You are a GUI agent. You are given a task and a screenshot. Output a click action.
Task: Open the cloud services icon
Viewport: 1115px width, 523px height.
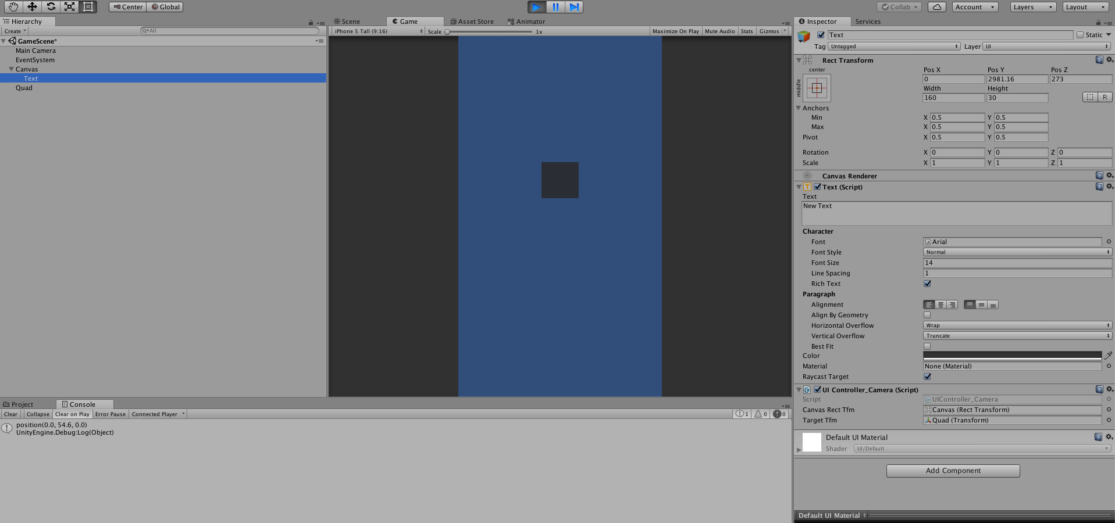tap(936, 7)
